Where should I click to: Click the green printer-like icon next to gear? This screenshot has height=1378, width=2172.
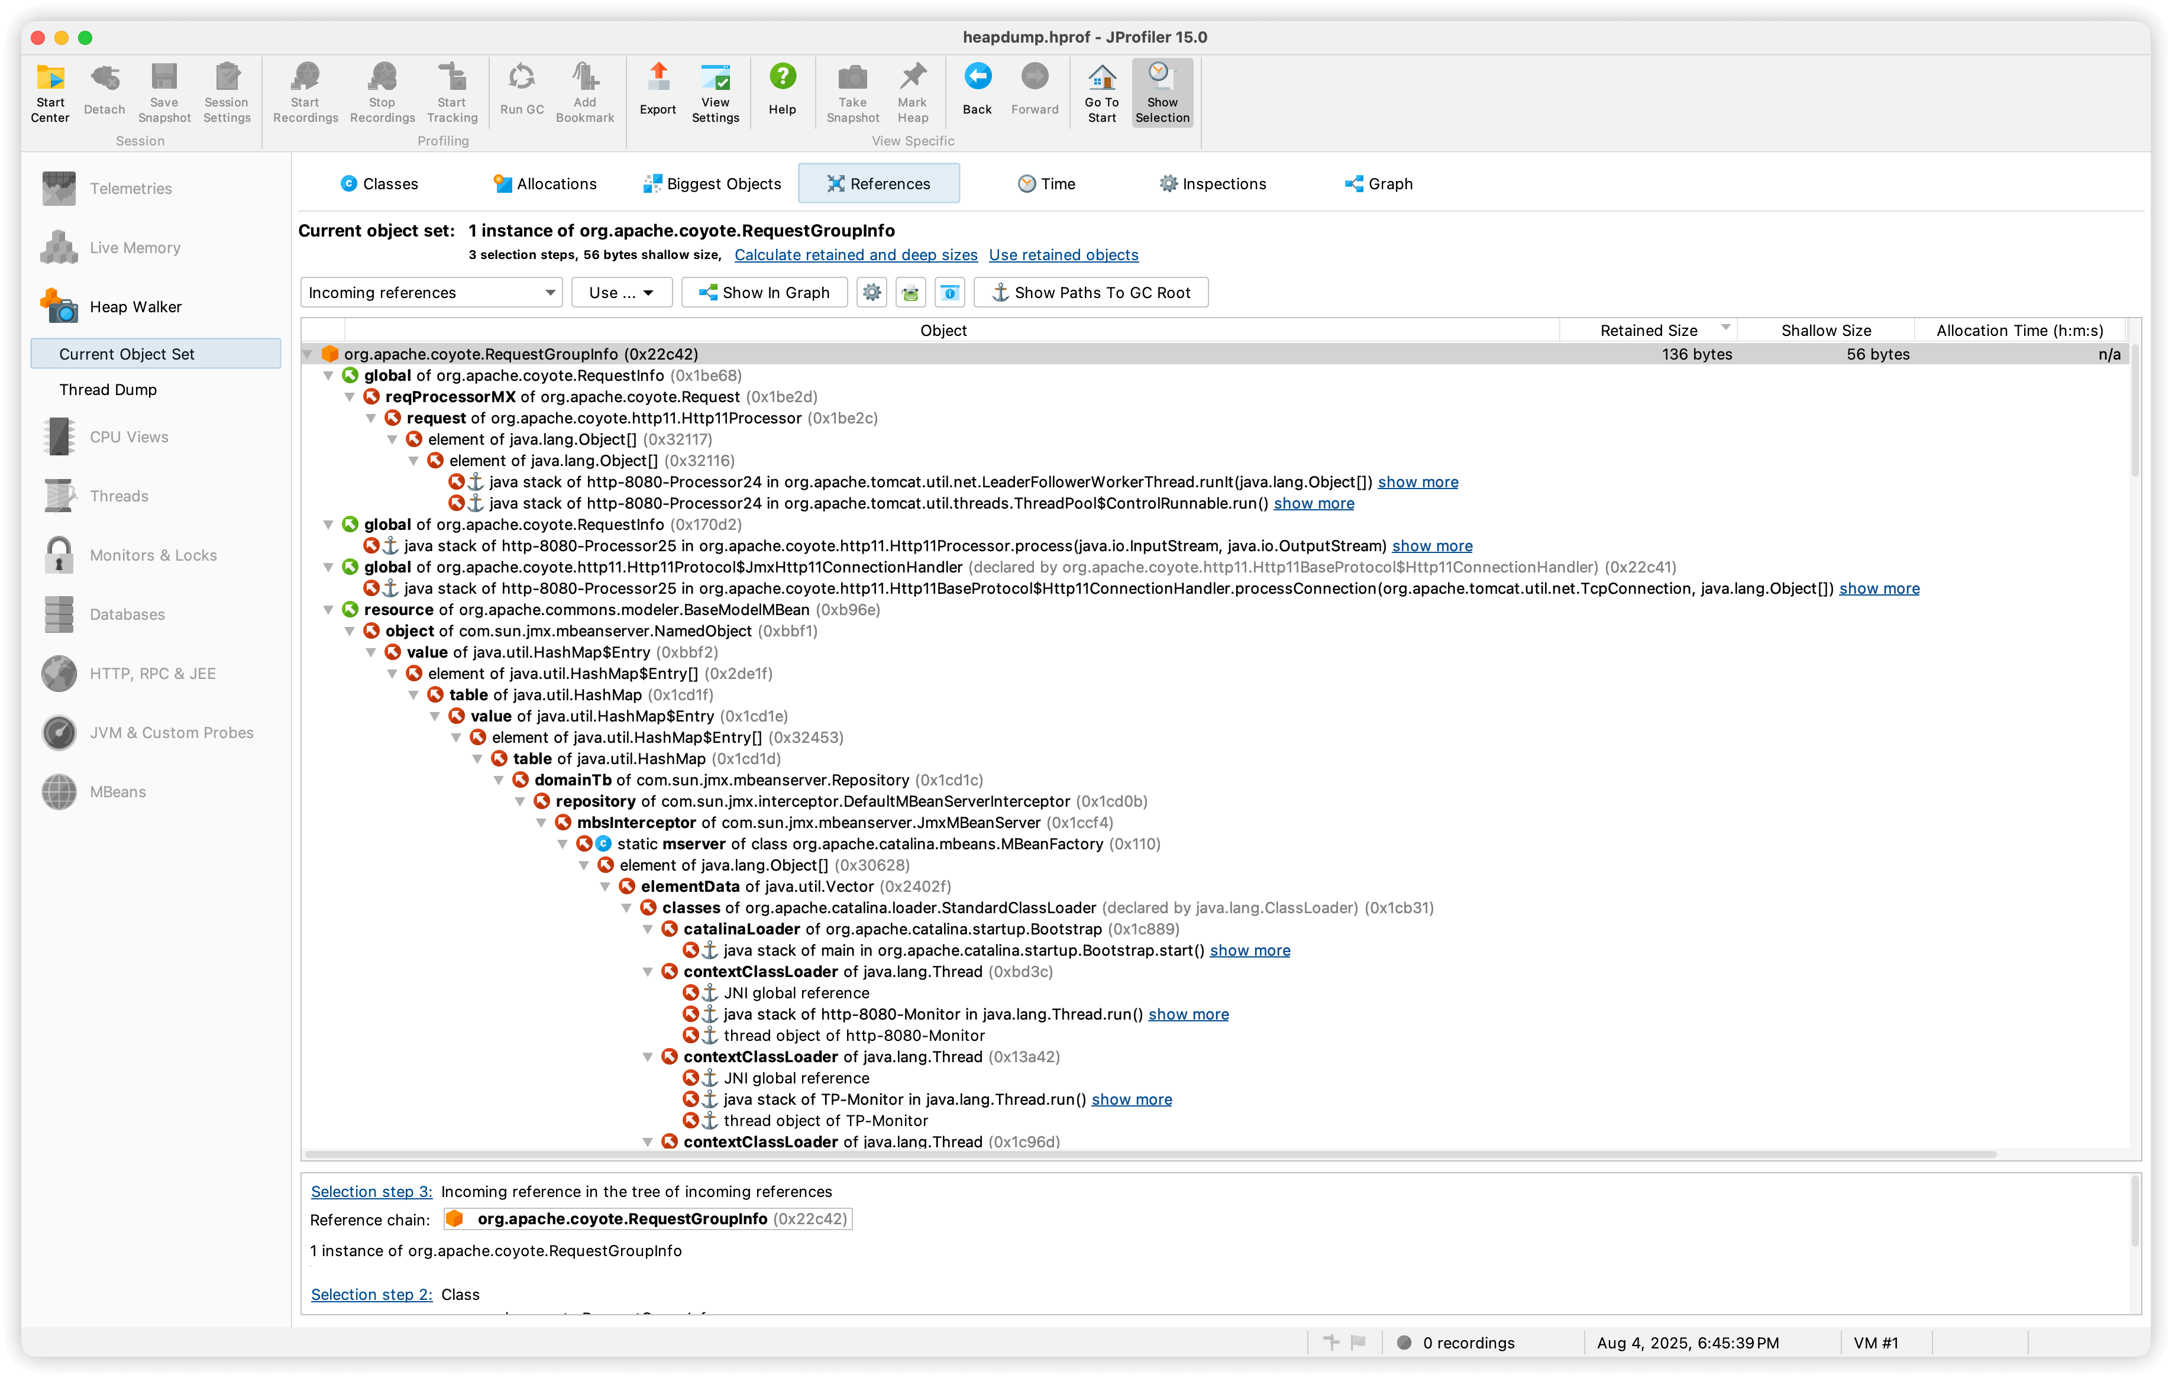pos(910,292)
